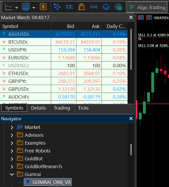Click the Examples folder icon
Viewport: 169px width, 187px height.
pyautogui.click(x=20, y=143)
